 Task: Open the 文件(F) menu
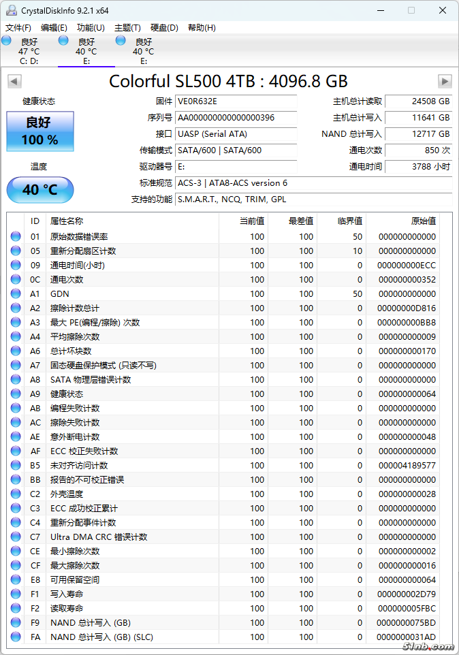coord(18,28)
